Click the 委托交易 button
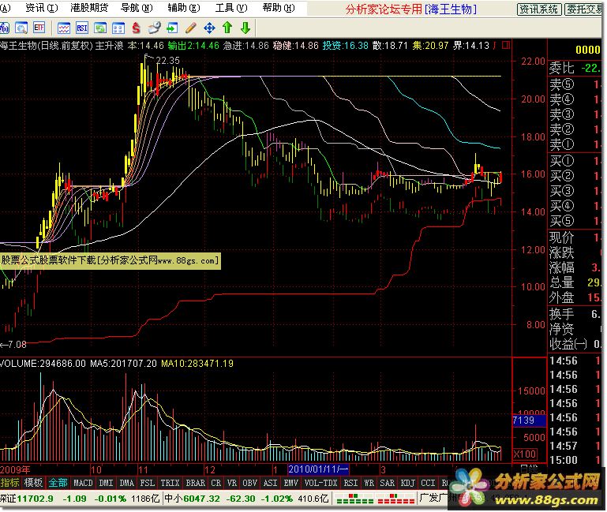The width and height of the screenshot is (607, 512). pos(583,9)
